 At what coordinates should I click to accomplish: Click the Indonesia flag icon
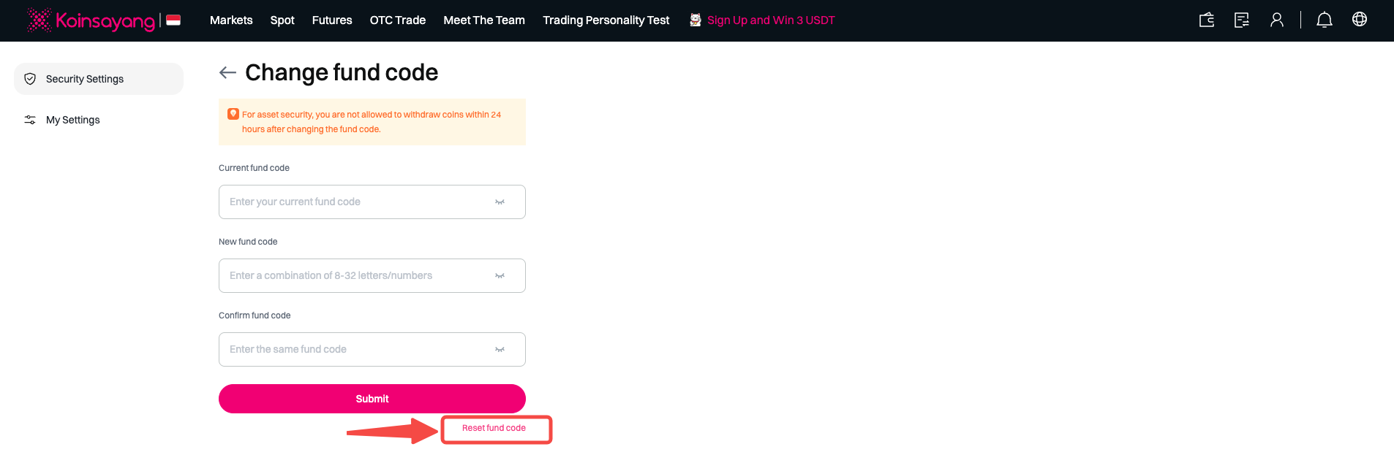[x=173, y=20]
